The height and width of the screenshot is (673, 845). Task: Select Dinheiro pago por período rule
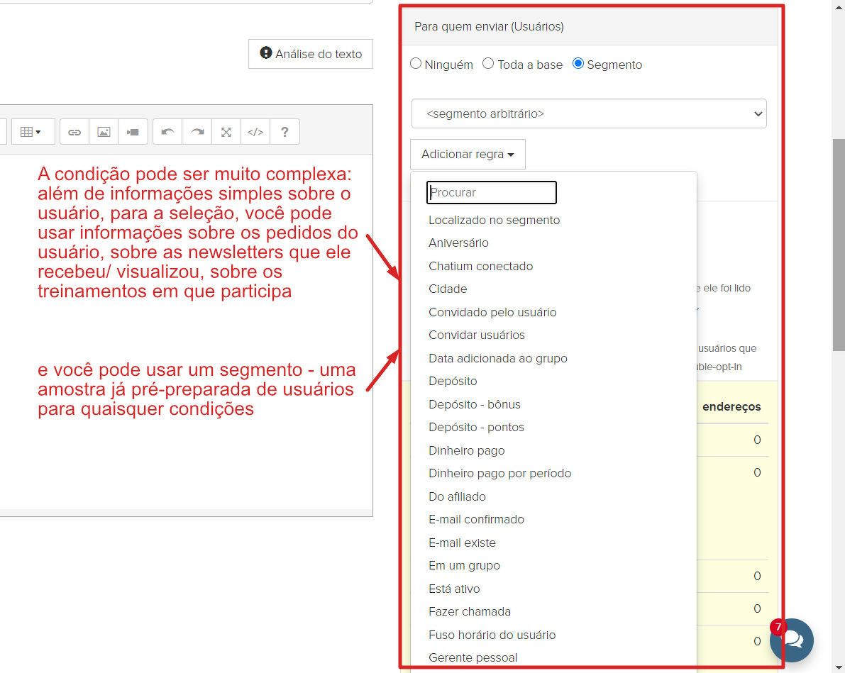499,473
